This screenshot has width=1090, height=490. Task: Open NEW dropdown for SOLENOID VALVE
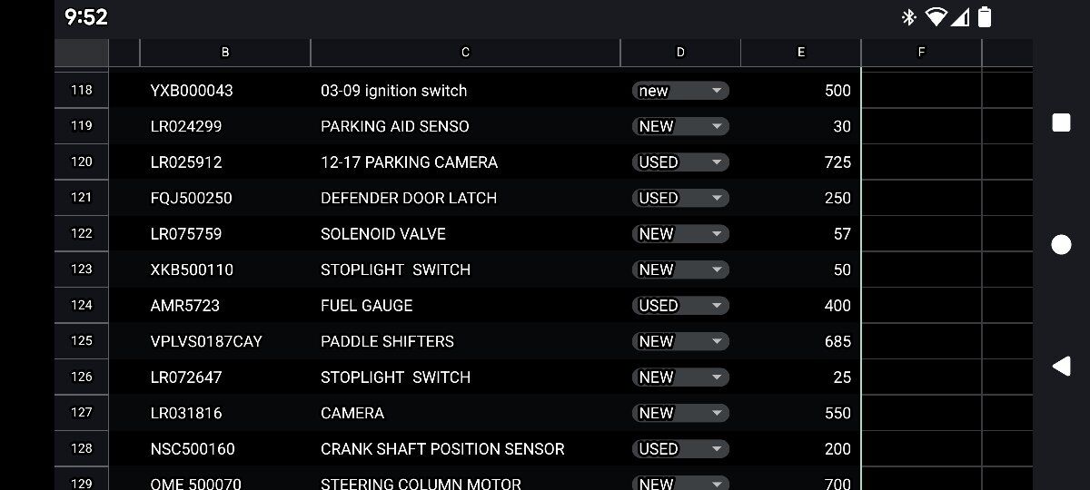pyautogui.click(x=717, y=234)
